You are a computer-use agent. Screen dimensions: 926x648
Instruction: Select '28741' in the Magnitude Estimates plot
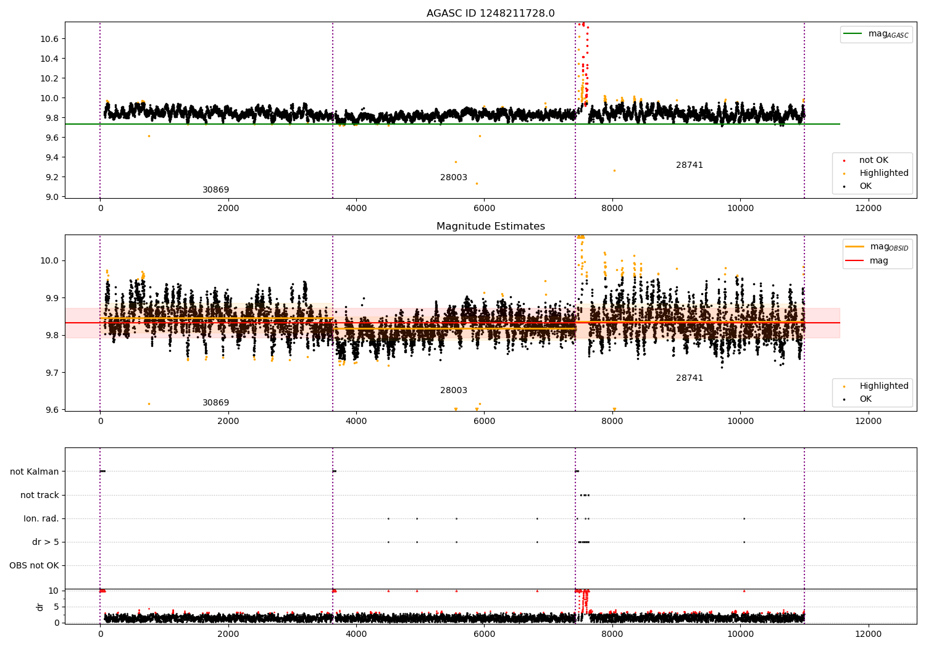click(690, 378)
